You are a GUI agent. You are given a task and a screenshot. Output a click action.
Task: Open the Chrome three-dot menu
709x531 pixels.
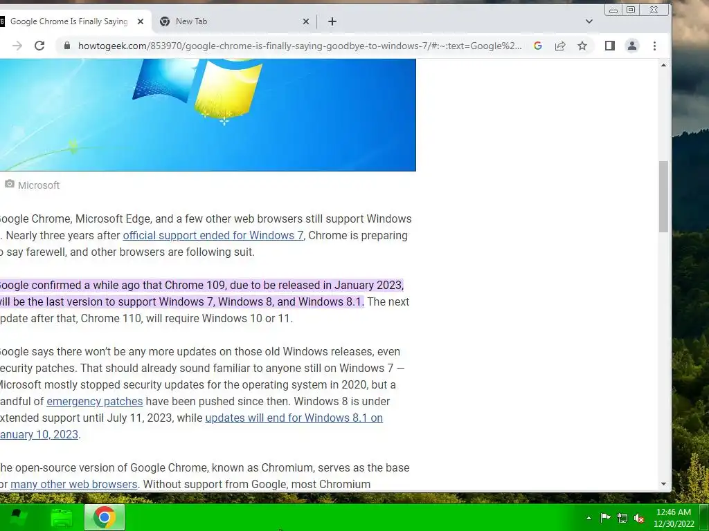tap(654, 46)
